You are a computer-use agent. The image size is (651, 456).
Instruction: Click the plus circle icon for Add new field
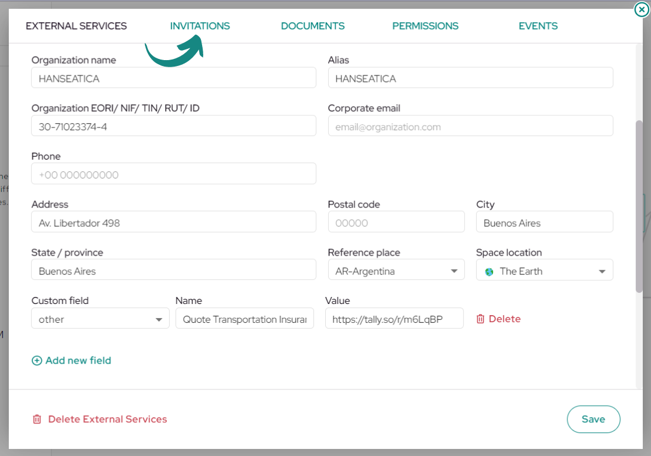pyautogui.click(x=37, y=361)
